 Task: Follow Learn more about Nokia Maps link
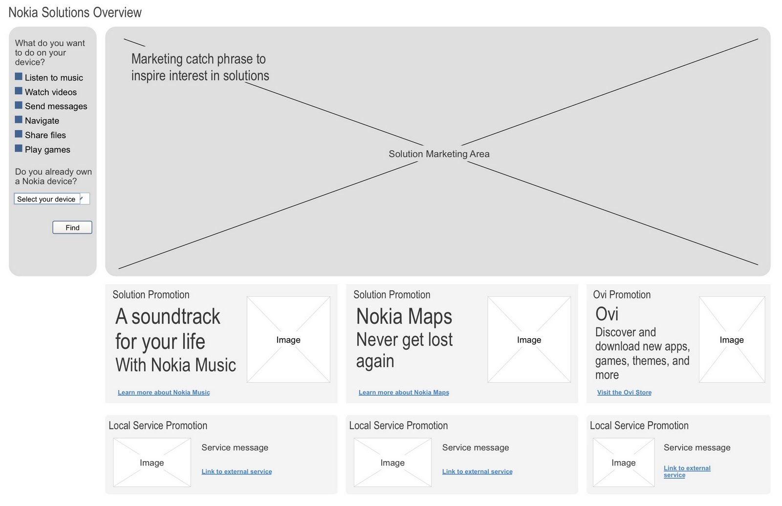click(404, 392)
